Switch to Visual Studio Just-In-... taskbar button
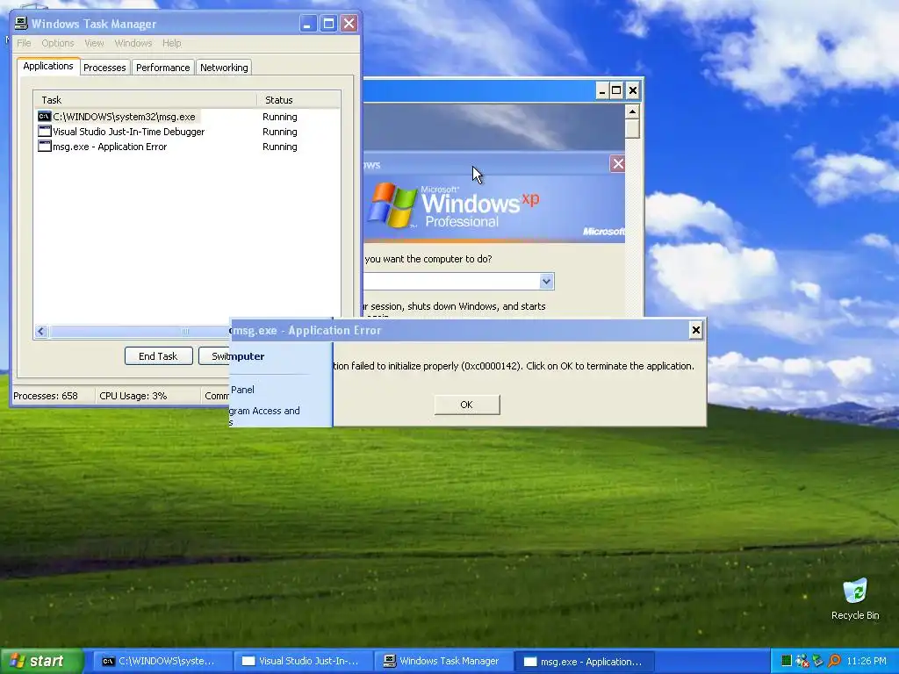The image size is (899, 674). 302,662
